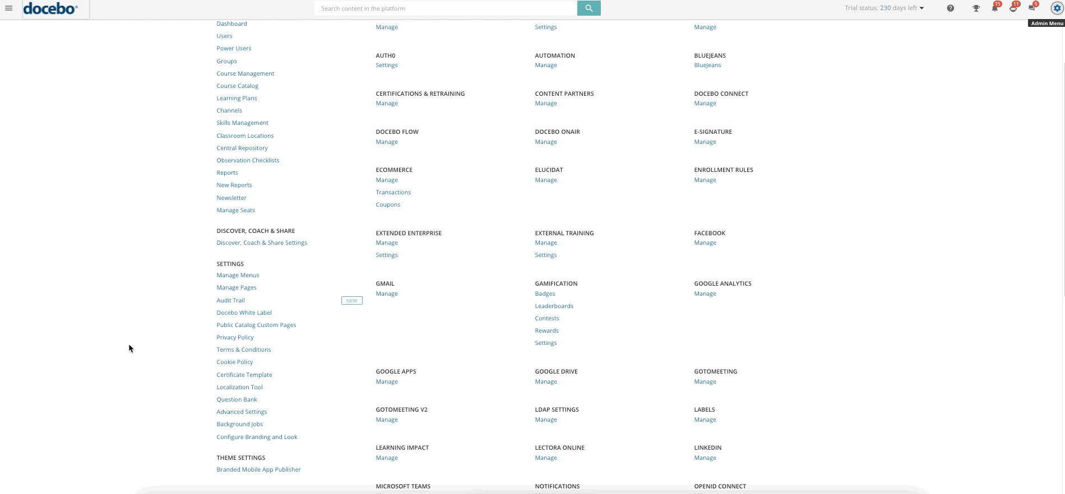This screenshot has width=1065, height=494.
Task: Click Manage under E-Signature
Action: tap(705, 142)
